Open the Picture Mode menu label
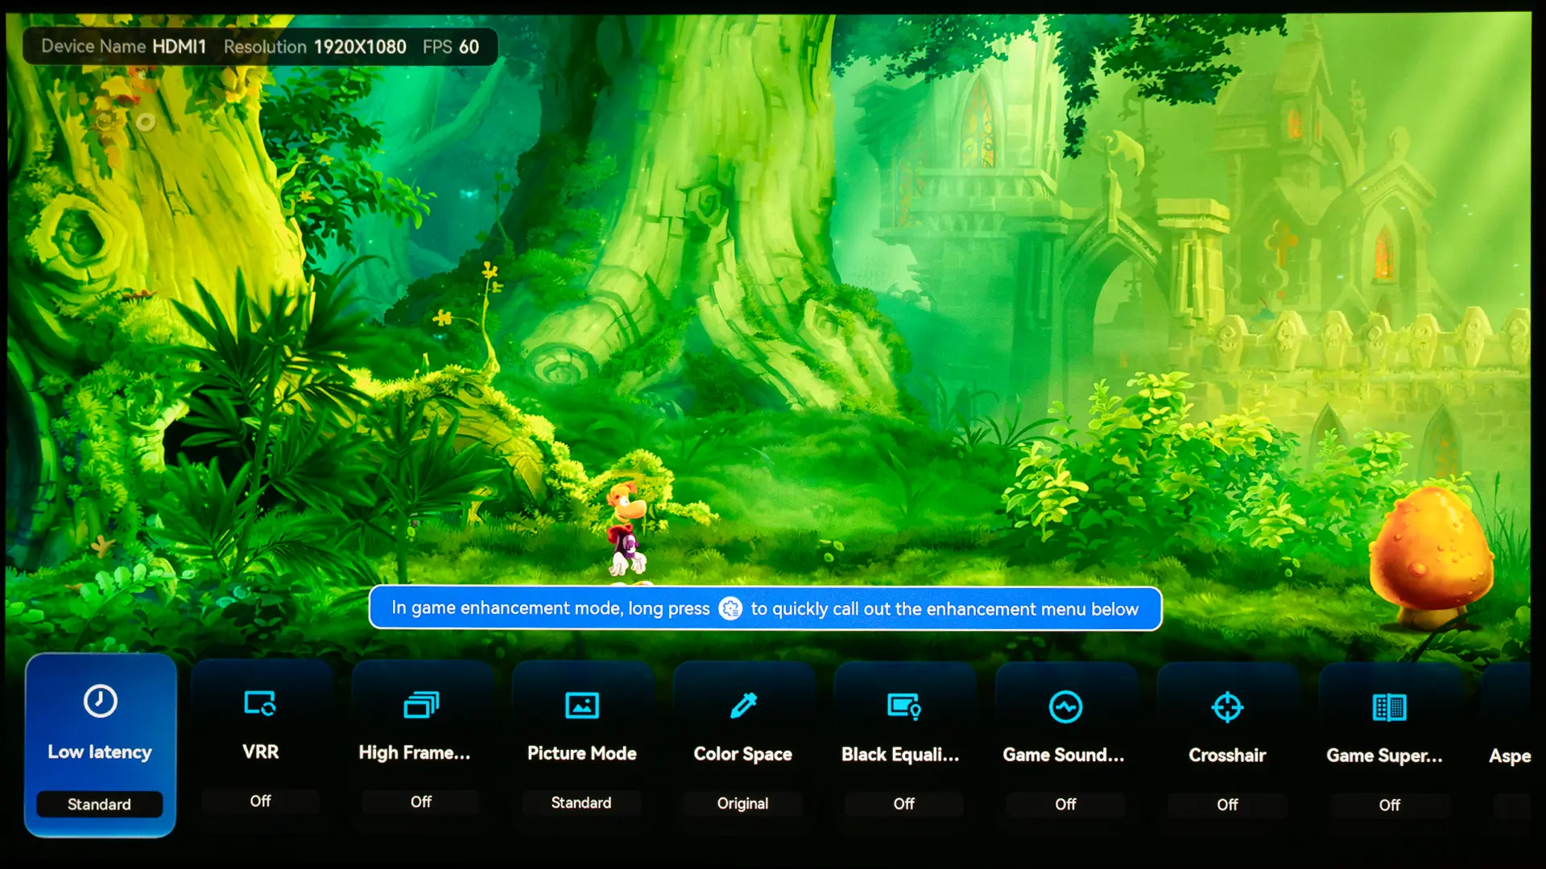 click(x=582, y=754)
